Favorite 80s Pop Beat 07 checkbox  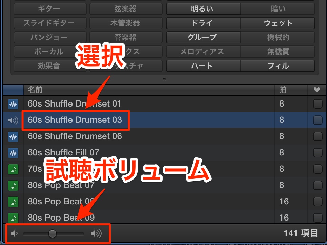click(x=318, y=186)
